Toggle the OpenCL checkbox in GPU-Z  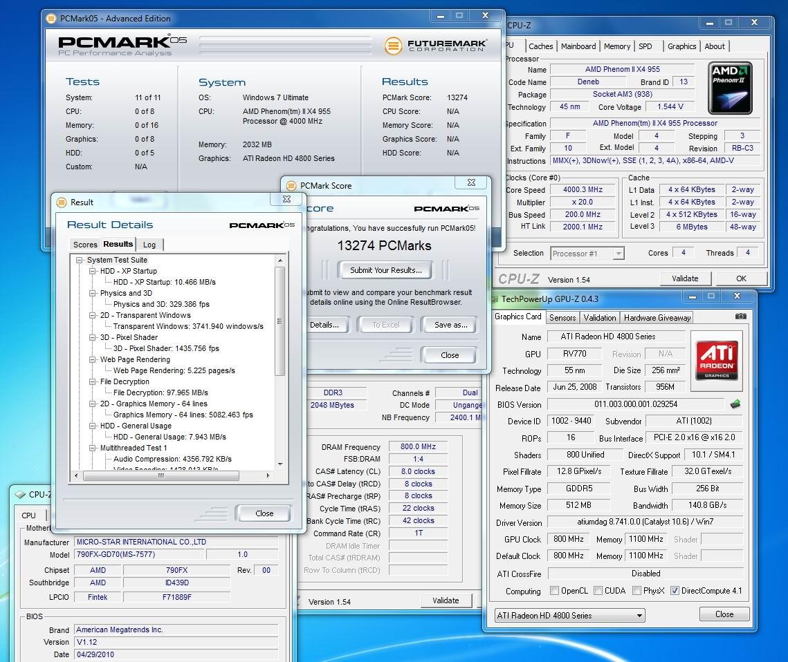pos(554,591)
